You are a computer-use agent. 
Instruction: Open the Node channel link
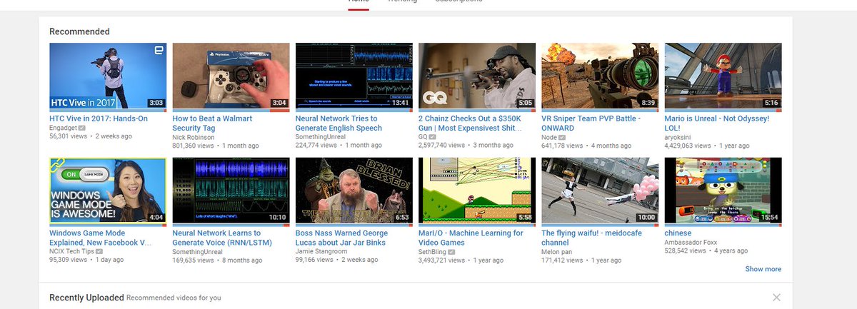pyautogui.click(x=550, y=136)
